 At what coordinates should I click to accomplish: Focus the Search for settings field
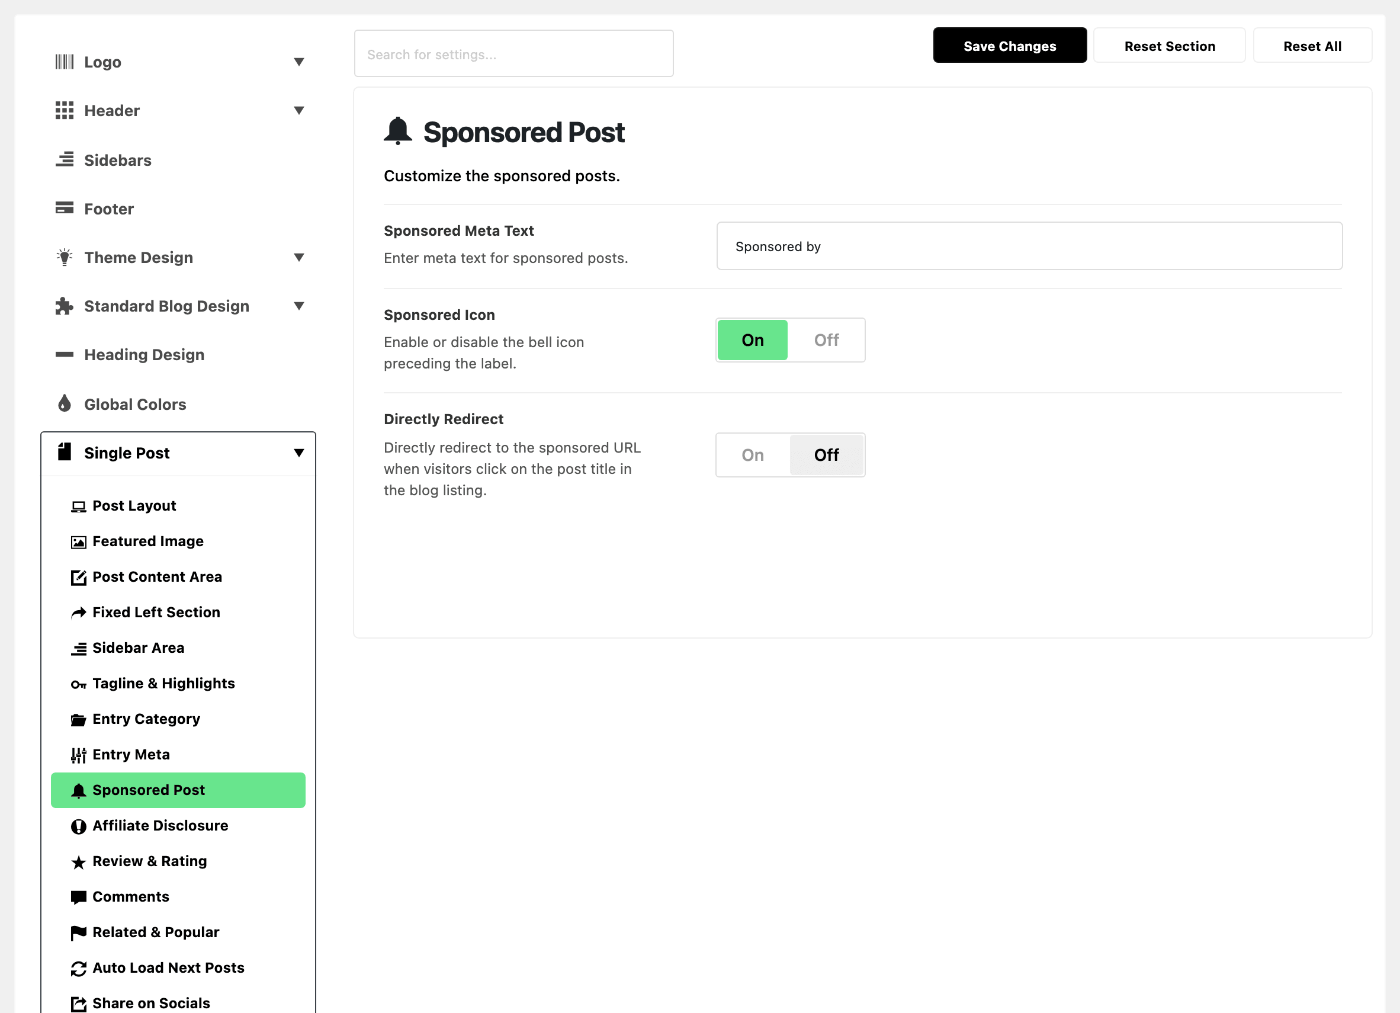[x=513, y=54]
